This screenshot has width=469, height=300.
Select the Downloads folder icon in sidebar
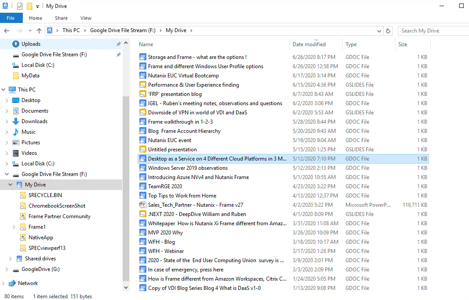pyautogui.click(x=16, y=121)
